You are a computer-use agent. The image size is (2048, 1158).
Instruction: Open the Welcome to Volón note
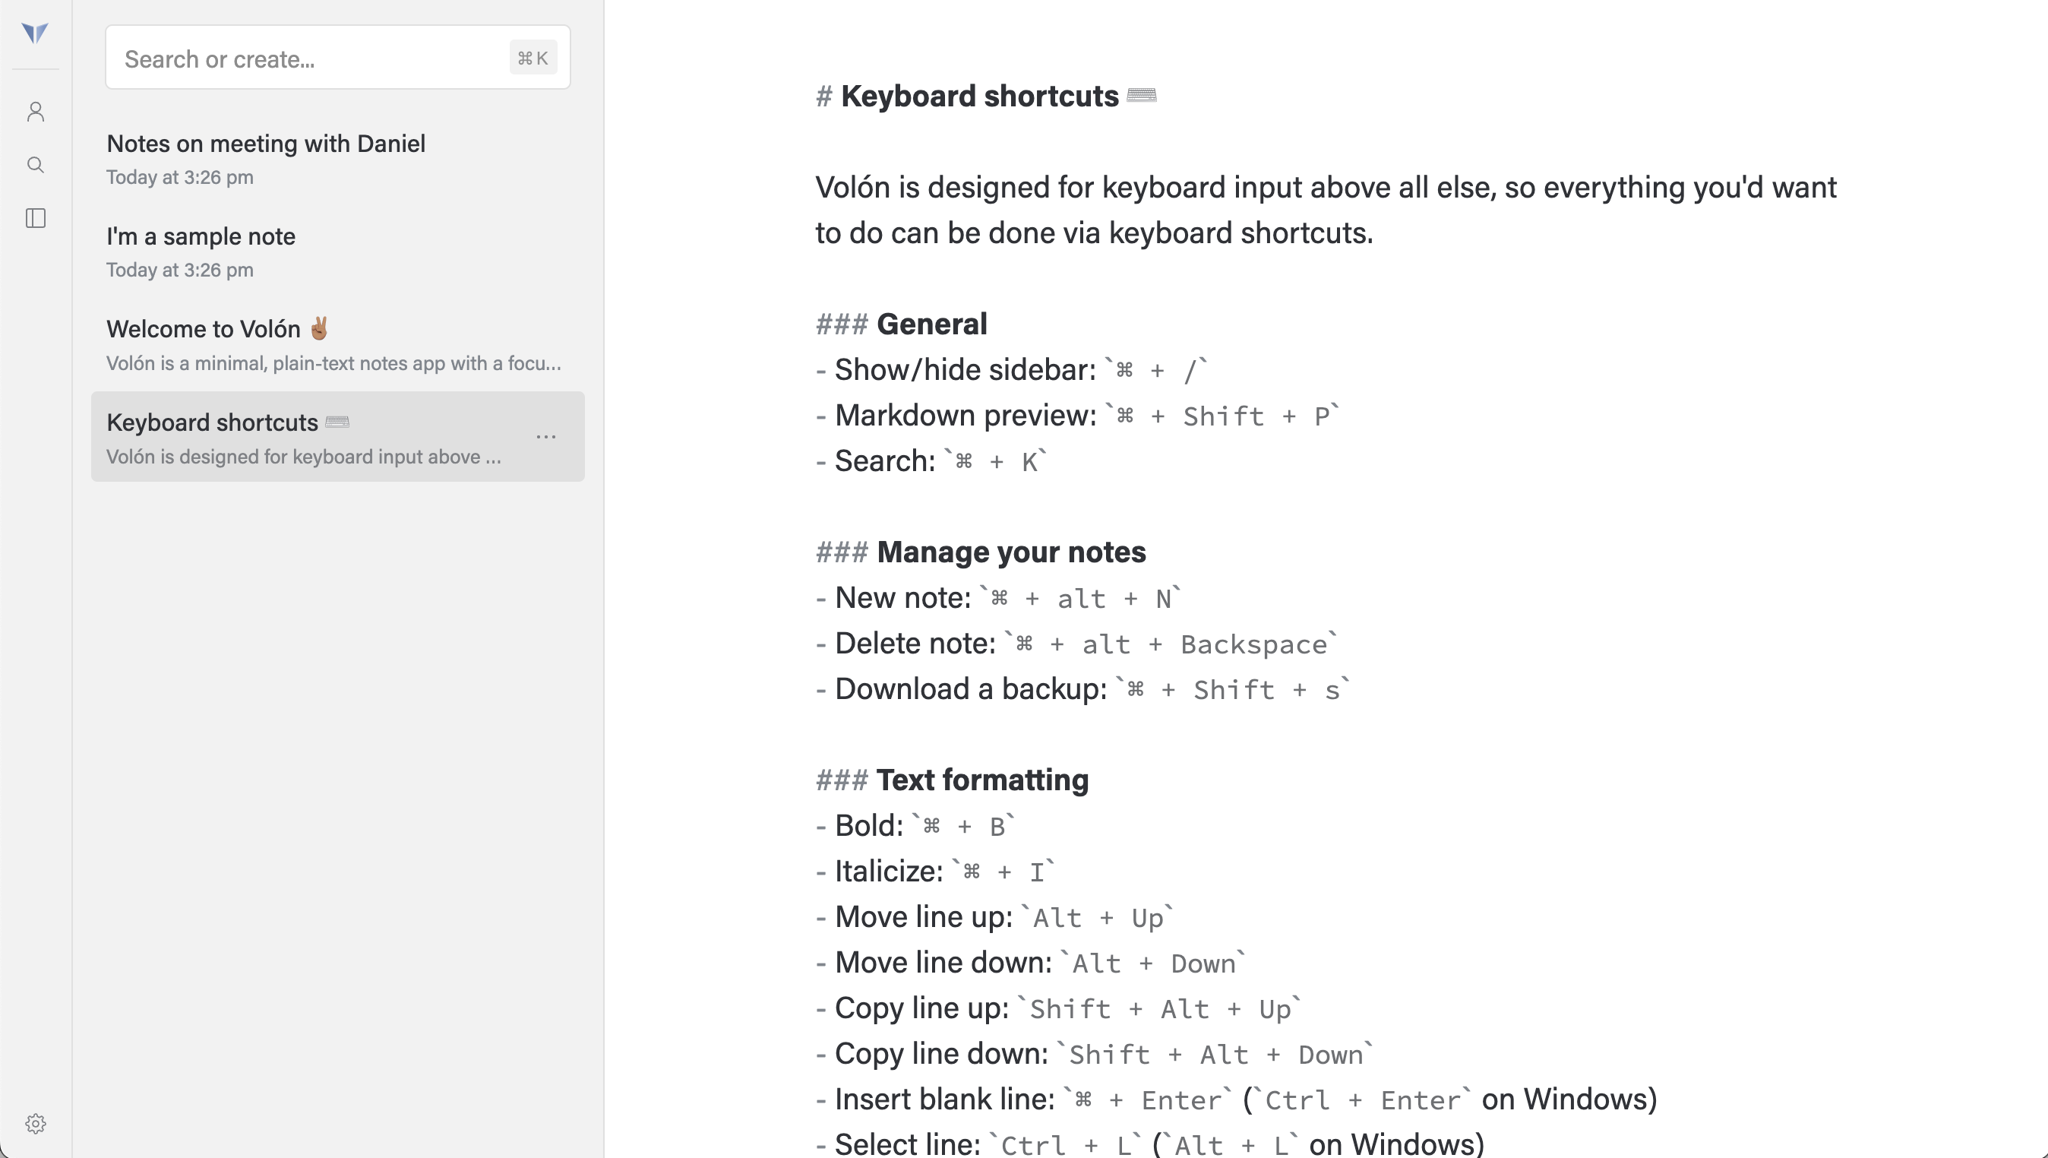point(338,344)
